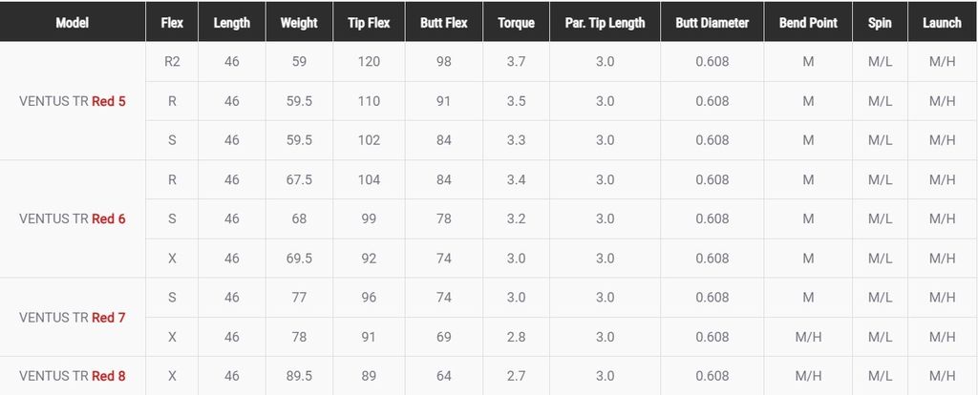
Task: Select the Spin column header
Action: click(x=880, y=23)
